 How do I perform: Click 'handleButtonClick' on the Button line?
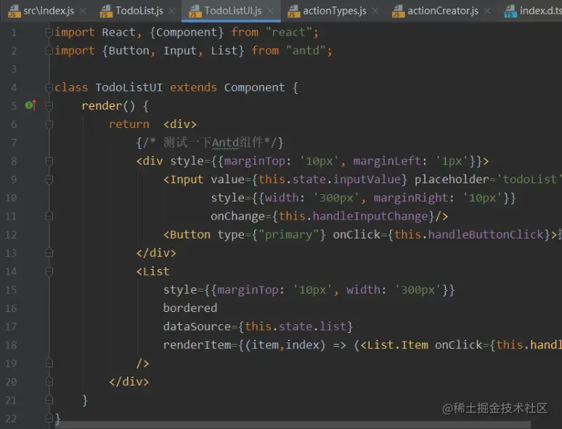pyautogui.click(x=486, y=234)
